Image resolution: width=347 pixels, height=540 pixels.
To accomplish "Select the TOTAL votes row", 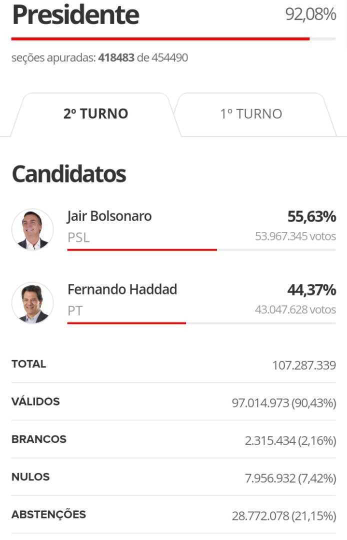I will 173,364.
